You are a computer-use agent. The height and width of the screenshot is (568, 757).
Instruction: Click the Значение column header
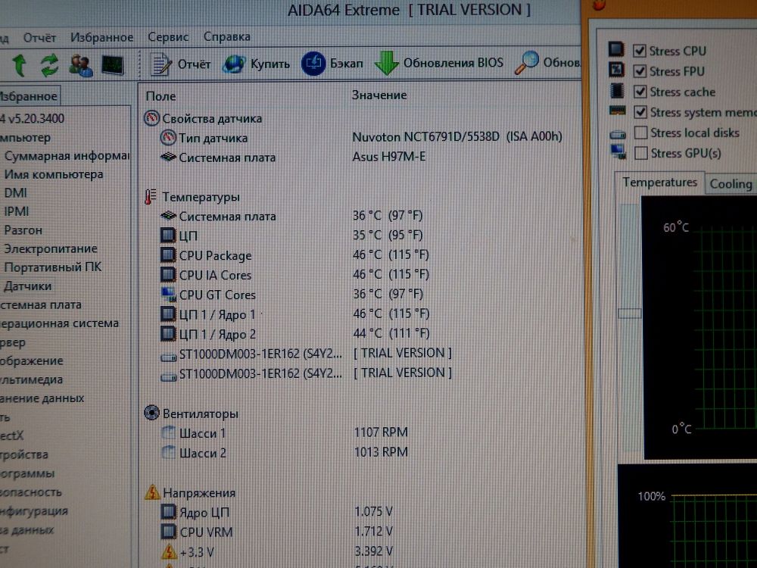click(379, 95)
